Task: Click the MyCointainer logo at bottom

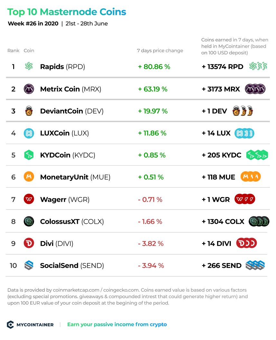Action: pos(30,325)
